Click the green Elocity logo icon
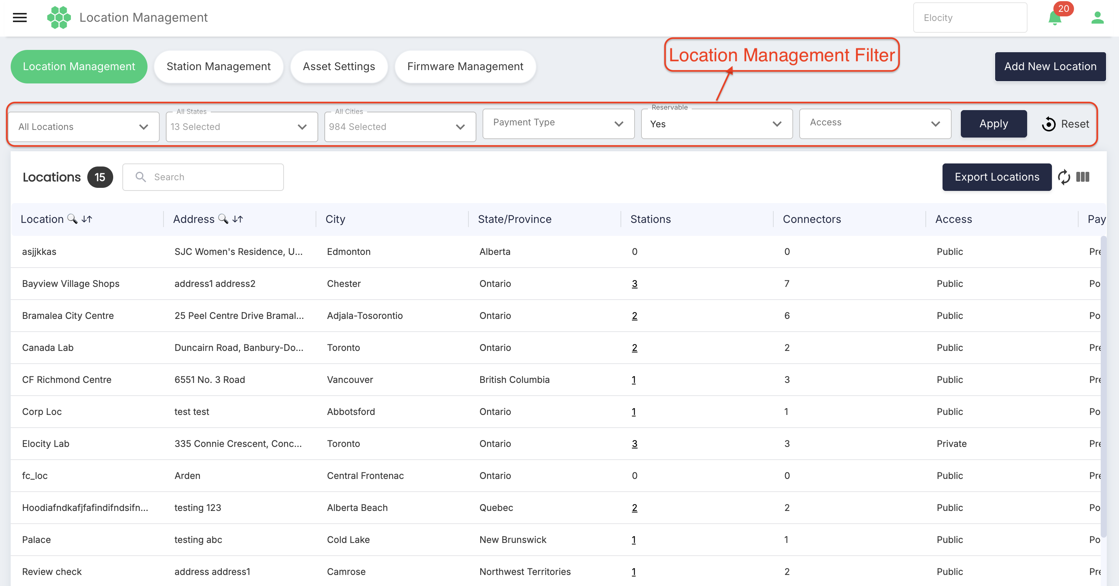Viewport: 1119px width, 586px height. 59,18
